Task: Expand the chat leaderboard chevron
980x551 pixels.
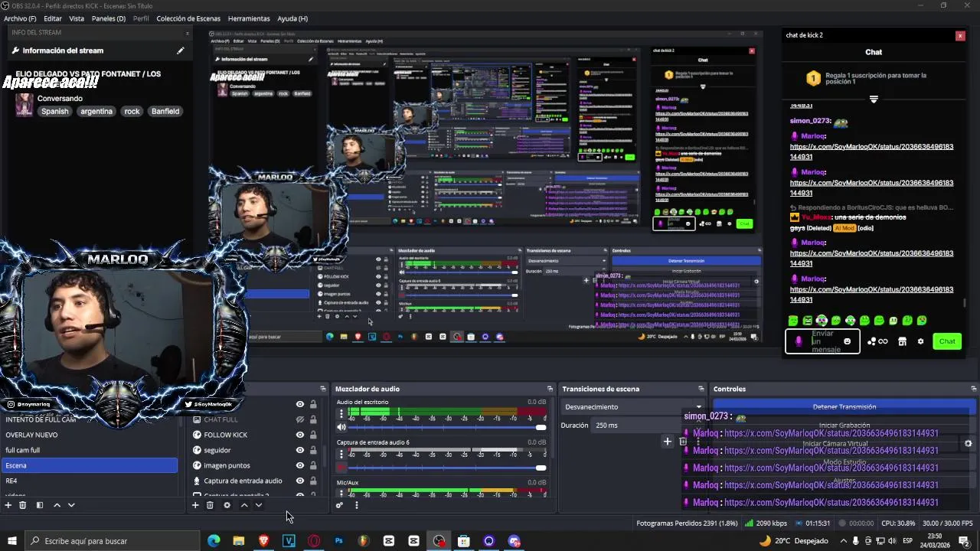Action: click(x=874, y=99)
